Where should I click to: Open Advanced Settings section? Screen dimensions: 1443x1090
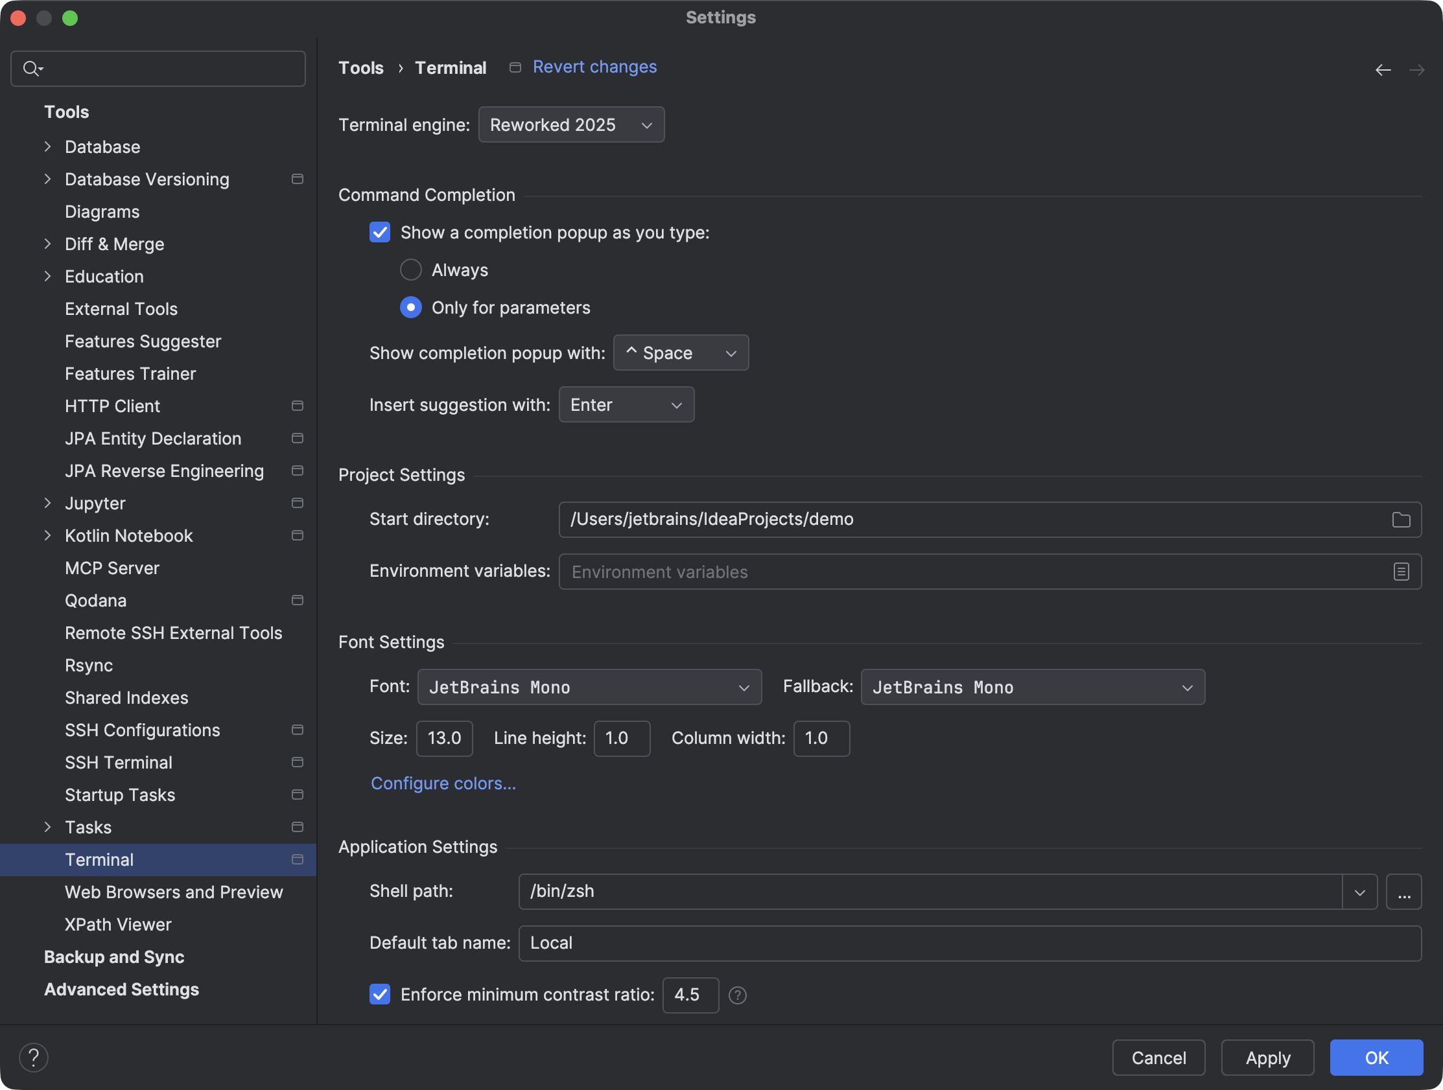(x=121, y=989)
